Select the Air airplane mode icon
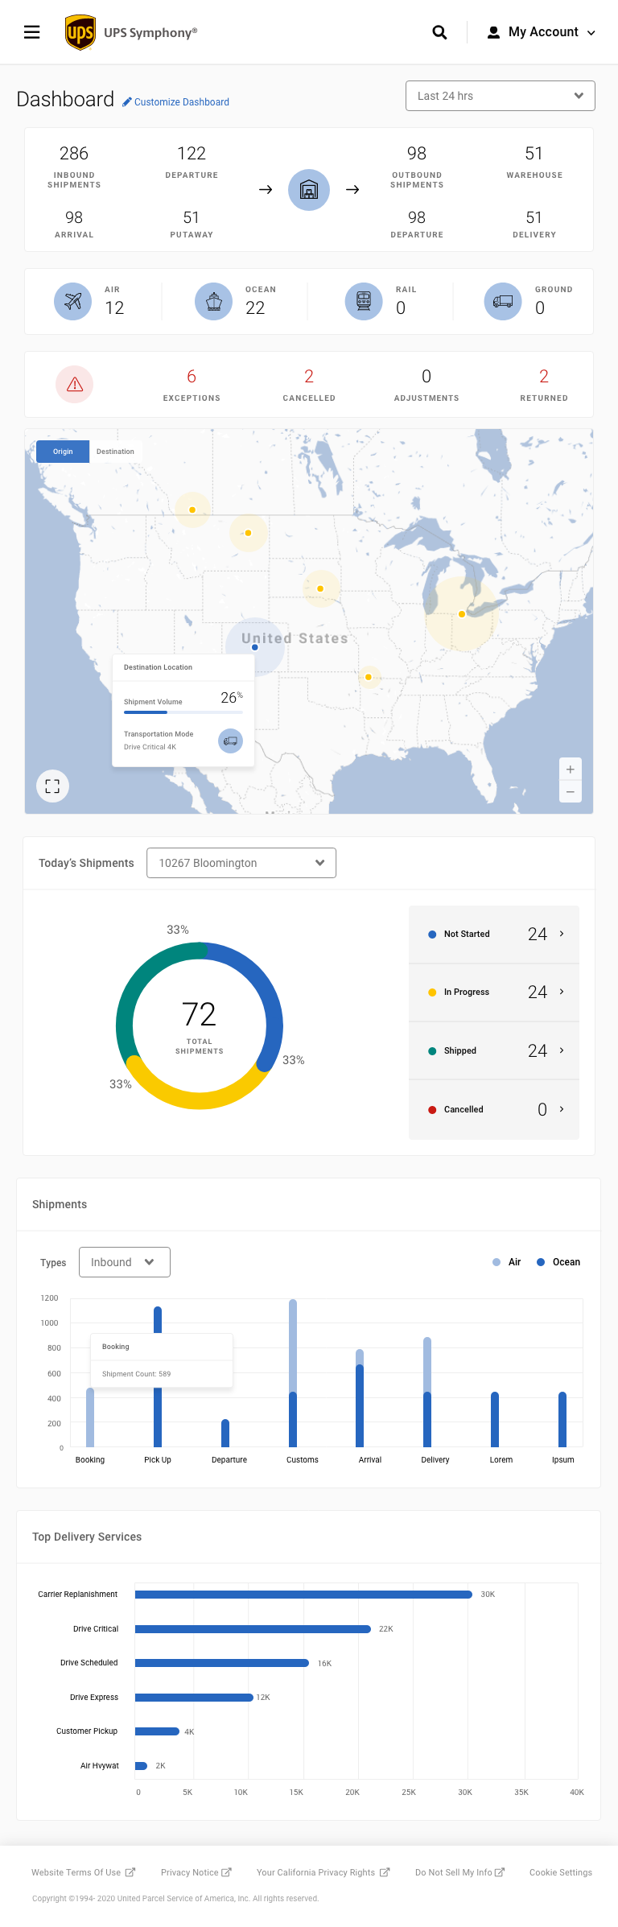Screen dimensions: 618x1927 click(x=73, y=302)
